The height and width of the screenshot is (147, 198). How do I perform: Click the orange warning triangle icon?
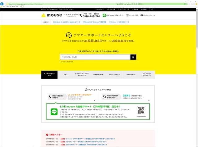point(69,95)
